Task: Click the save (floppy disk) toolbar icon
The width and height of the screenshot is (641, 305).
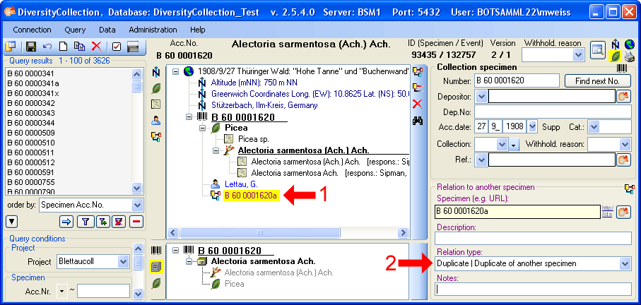Action: 31,47
